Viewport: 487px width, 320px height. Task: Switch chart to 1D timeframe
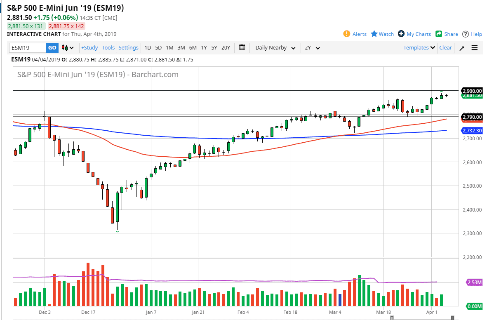pos(147,48)
